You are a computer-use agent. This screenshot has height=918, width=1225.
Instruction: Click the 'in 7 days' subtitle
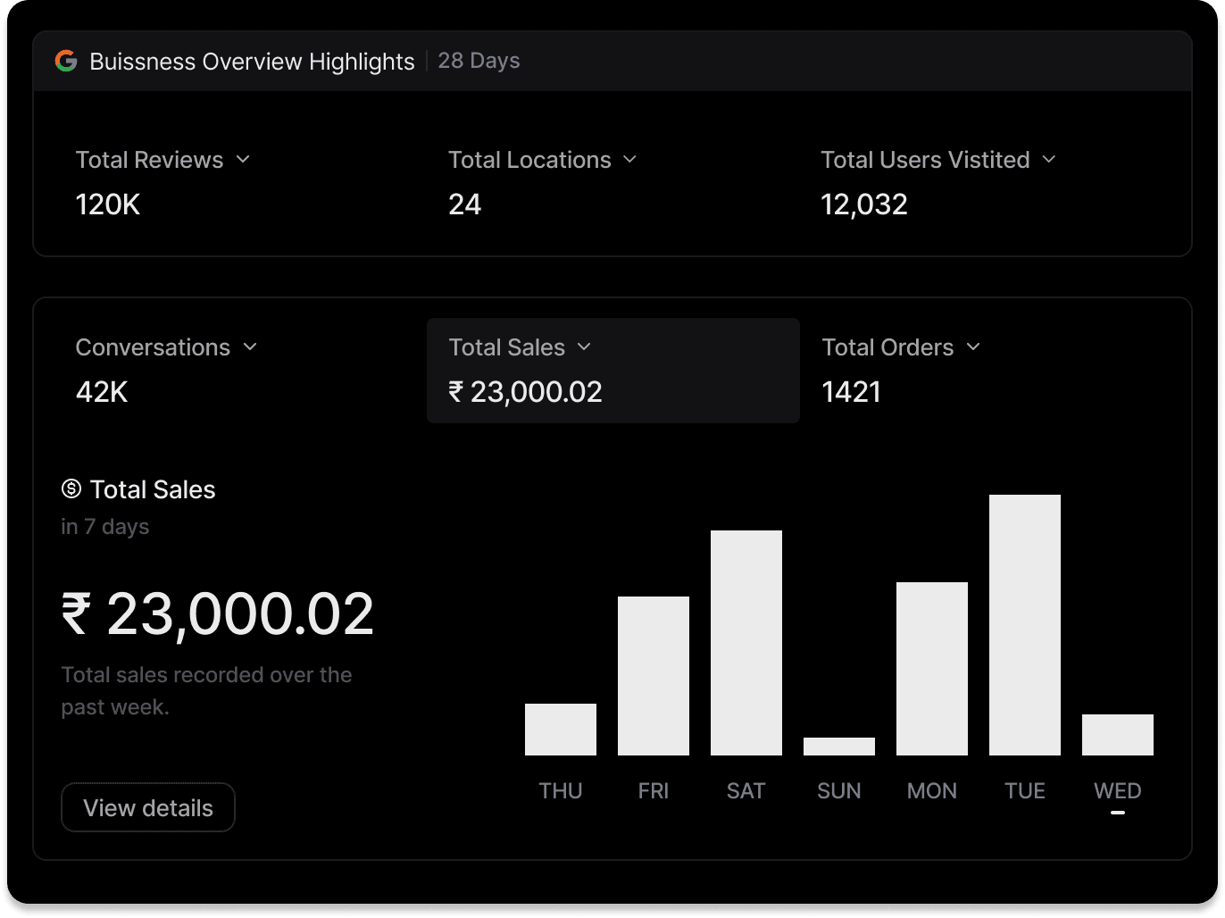click(105, 527)
